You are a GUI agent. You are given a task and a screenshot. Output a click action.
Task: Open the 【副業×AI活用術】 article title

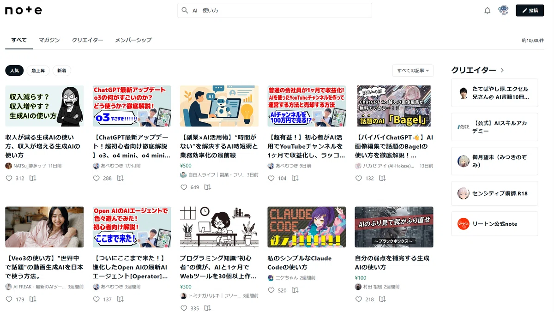219,146
